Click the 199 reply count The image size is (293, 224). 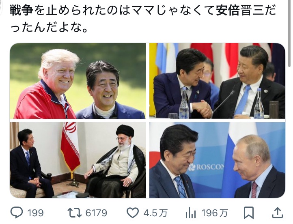pos(35,213)
